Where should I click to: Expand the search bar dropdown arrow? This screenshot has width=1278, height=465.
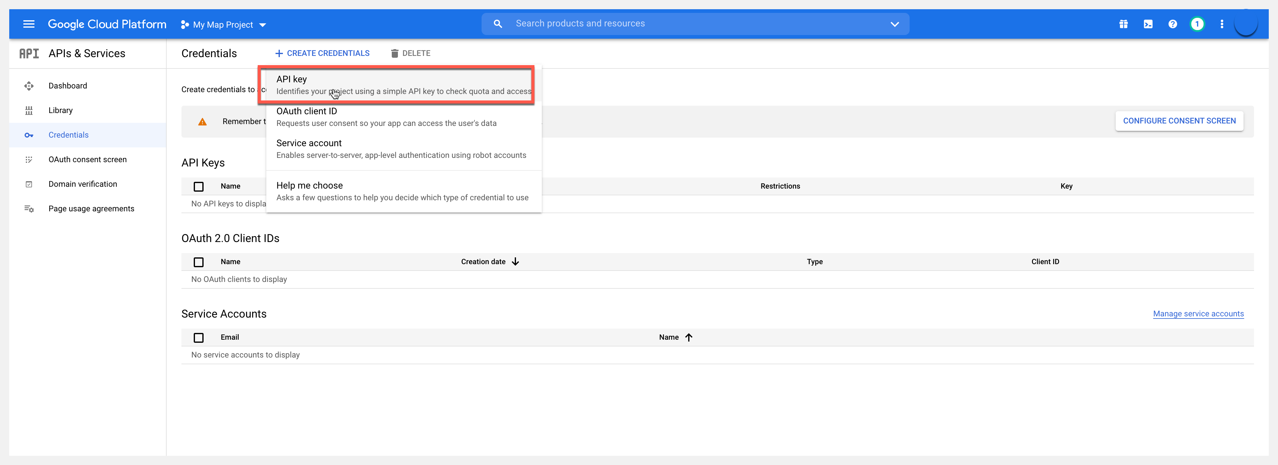[895, 24]
